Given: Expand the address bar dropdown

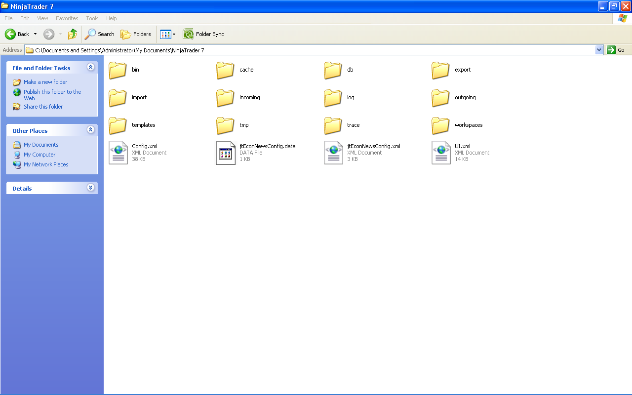Looking at the screenshot, I should coord(599,50).
